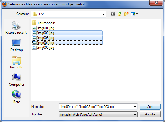Expand the Cerca in folder dropdown
This screenshot has height=122, width=165.
(x=104, y=14)
